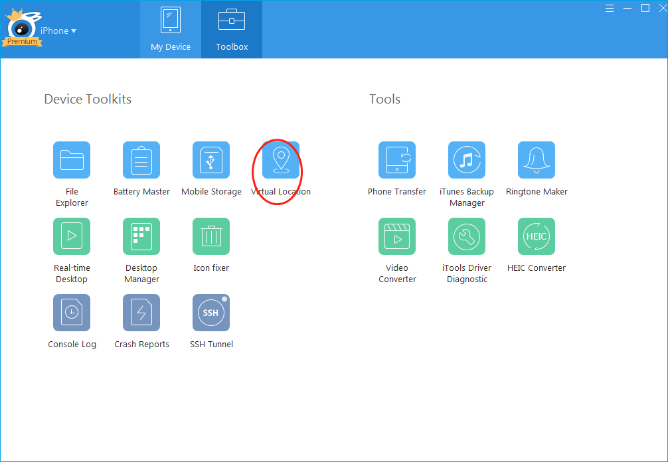Open Real-time Desktop
This screenshot has width=668, height=462.
tap(72, 236)
